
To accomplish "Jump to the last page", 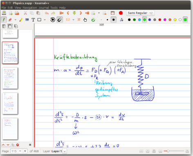I will [87, 13].
